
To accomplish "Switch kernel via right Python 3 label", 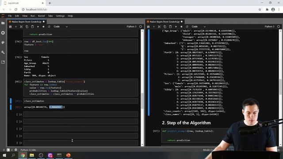I will tap(269, 26).
